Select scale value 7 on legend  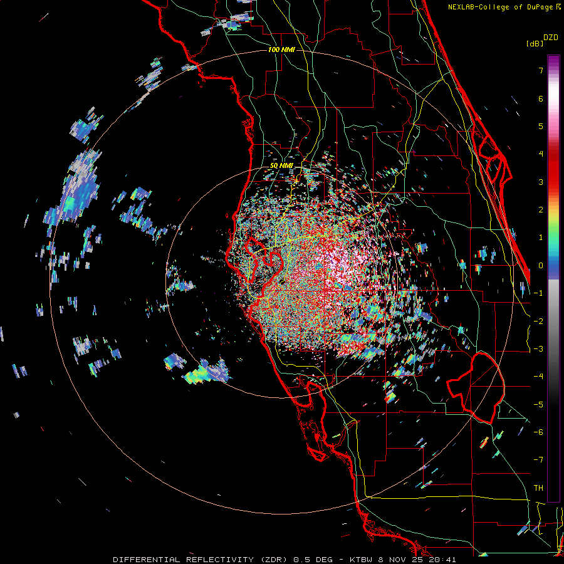point(541,70)
